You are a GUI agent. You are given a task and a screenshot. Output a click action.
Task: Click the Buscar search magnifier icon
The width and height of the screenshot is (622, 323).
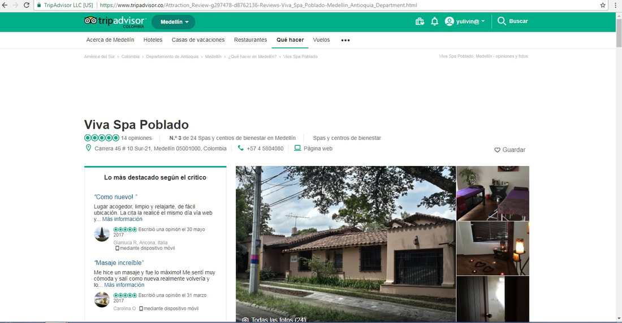click(x=502, y=21)
